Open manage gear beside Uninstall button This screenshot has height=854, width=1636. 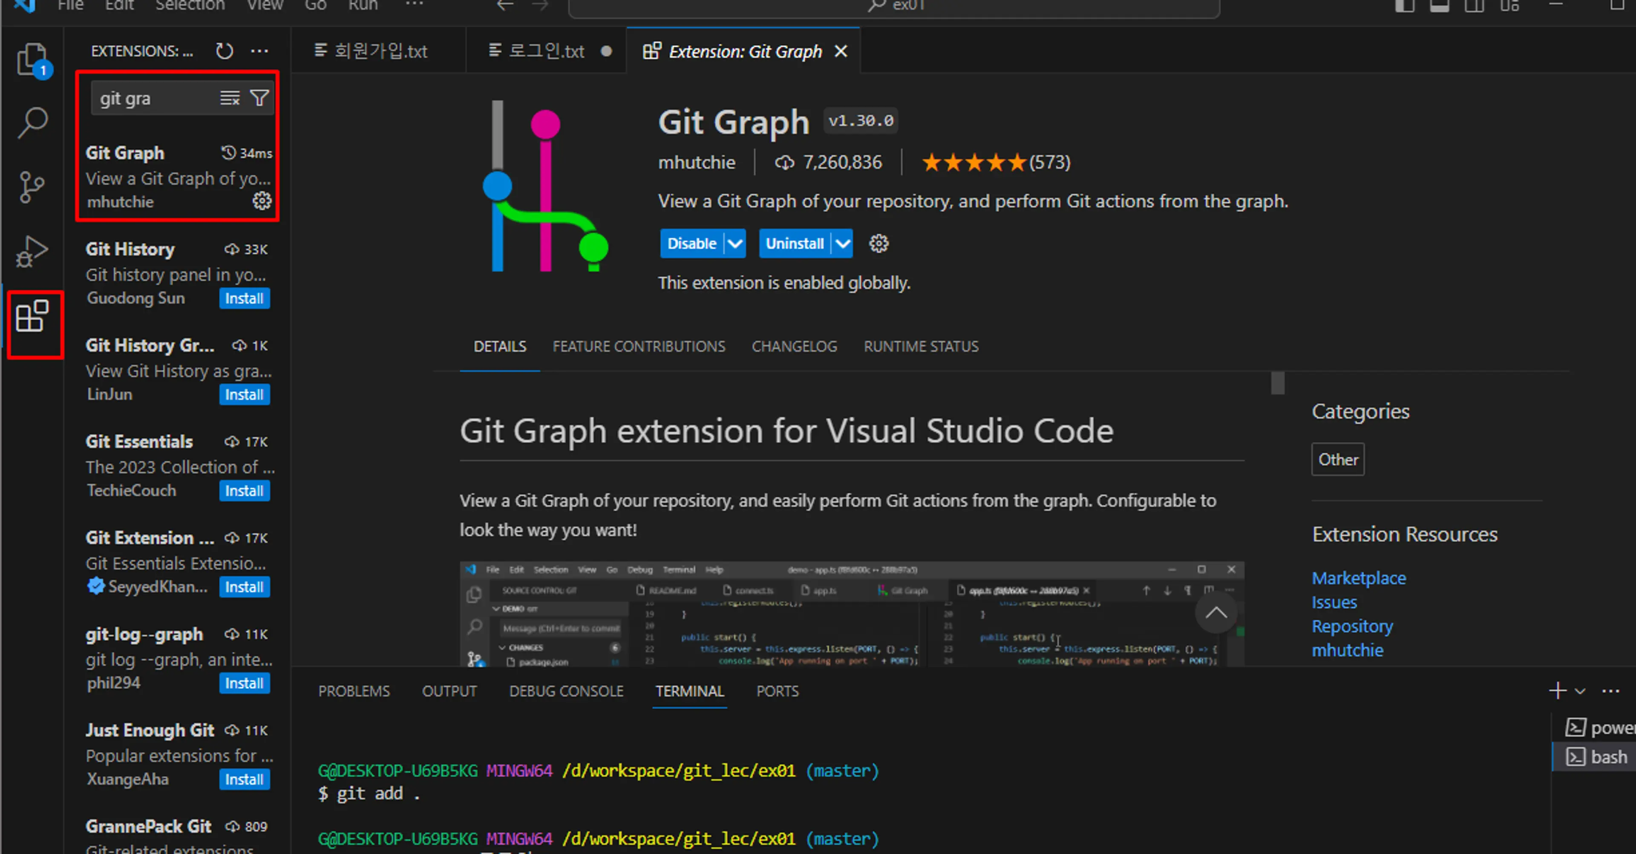click(879, 244)
